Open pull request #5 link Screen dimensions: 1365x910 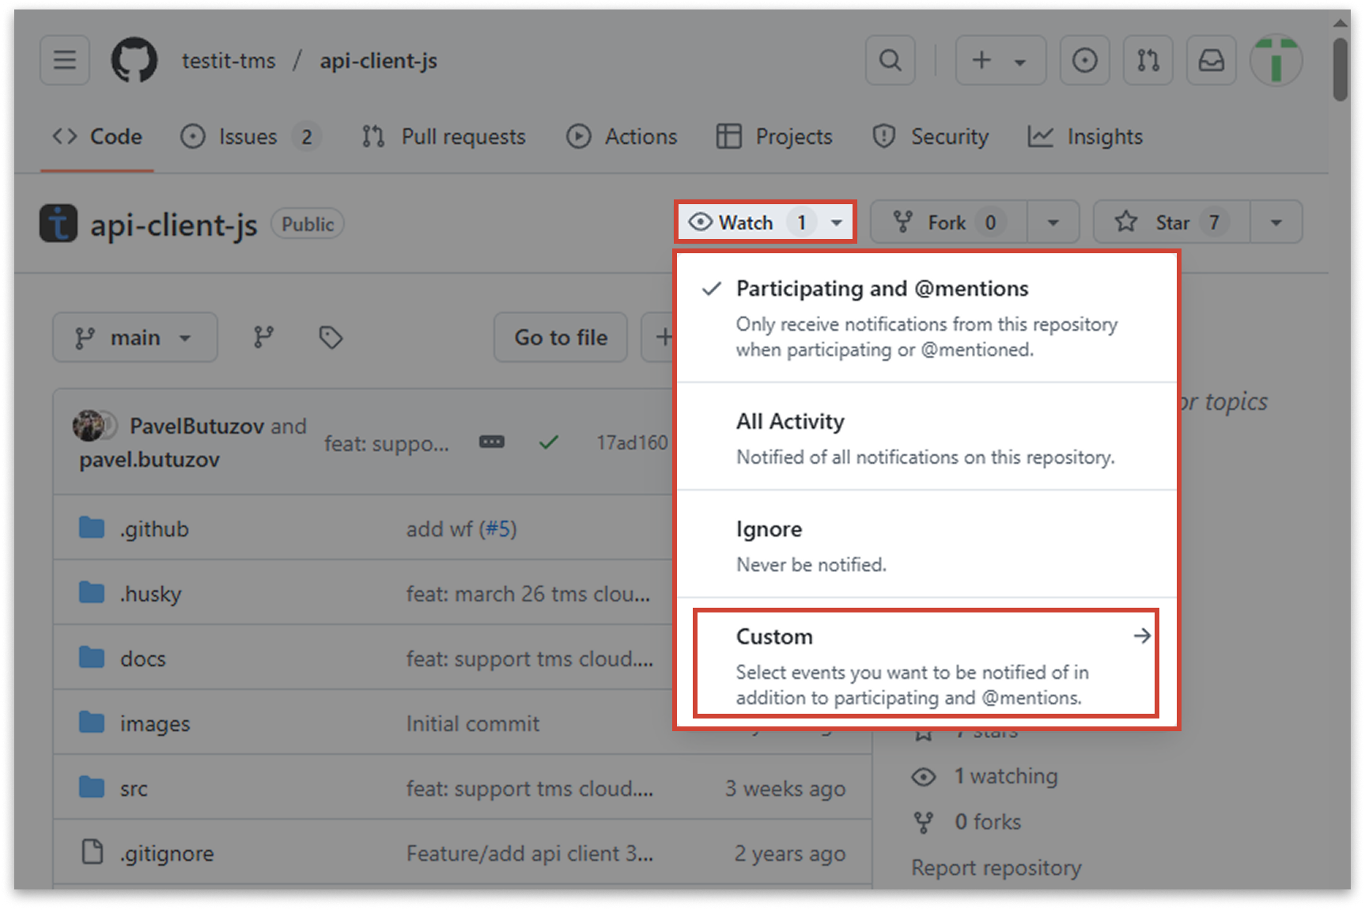pyautogui.click(x=497, y=529)
